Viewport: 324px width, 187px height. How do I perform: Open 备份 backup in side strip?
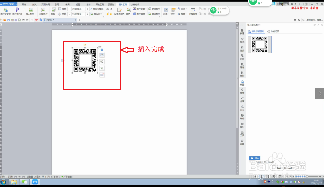coord(242,125)
